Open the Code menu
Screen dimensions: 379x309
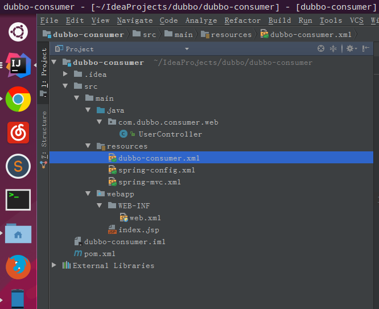tap(168, 20)
